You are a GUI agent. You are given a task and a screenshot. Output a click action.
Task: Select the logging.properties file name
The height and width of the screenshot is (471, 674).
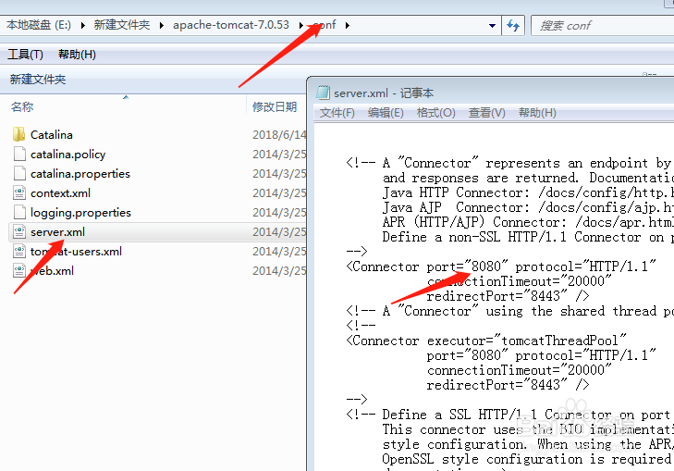click(80, 212)
